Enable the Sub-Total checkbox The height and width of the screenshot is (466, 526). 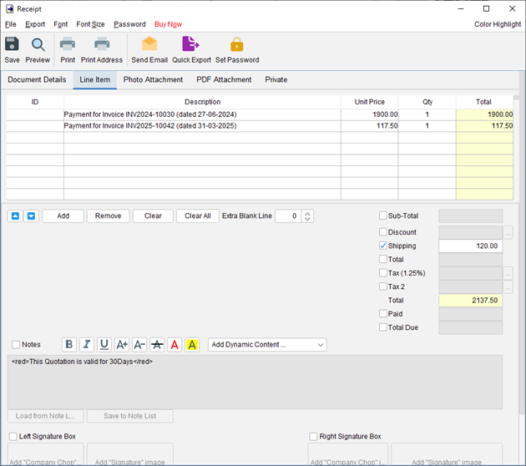click(382, 215)
